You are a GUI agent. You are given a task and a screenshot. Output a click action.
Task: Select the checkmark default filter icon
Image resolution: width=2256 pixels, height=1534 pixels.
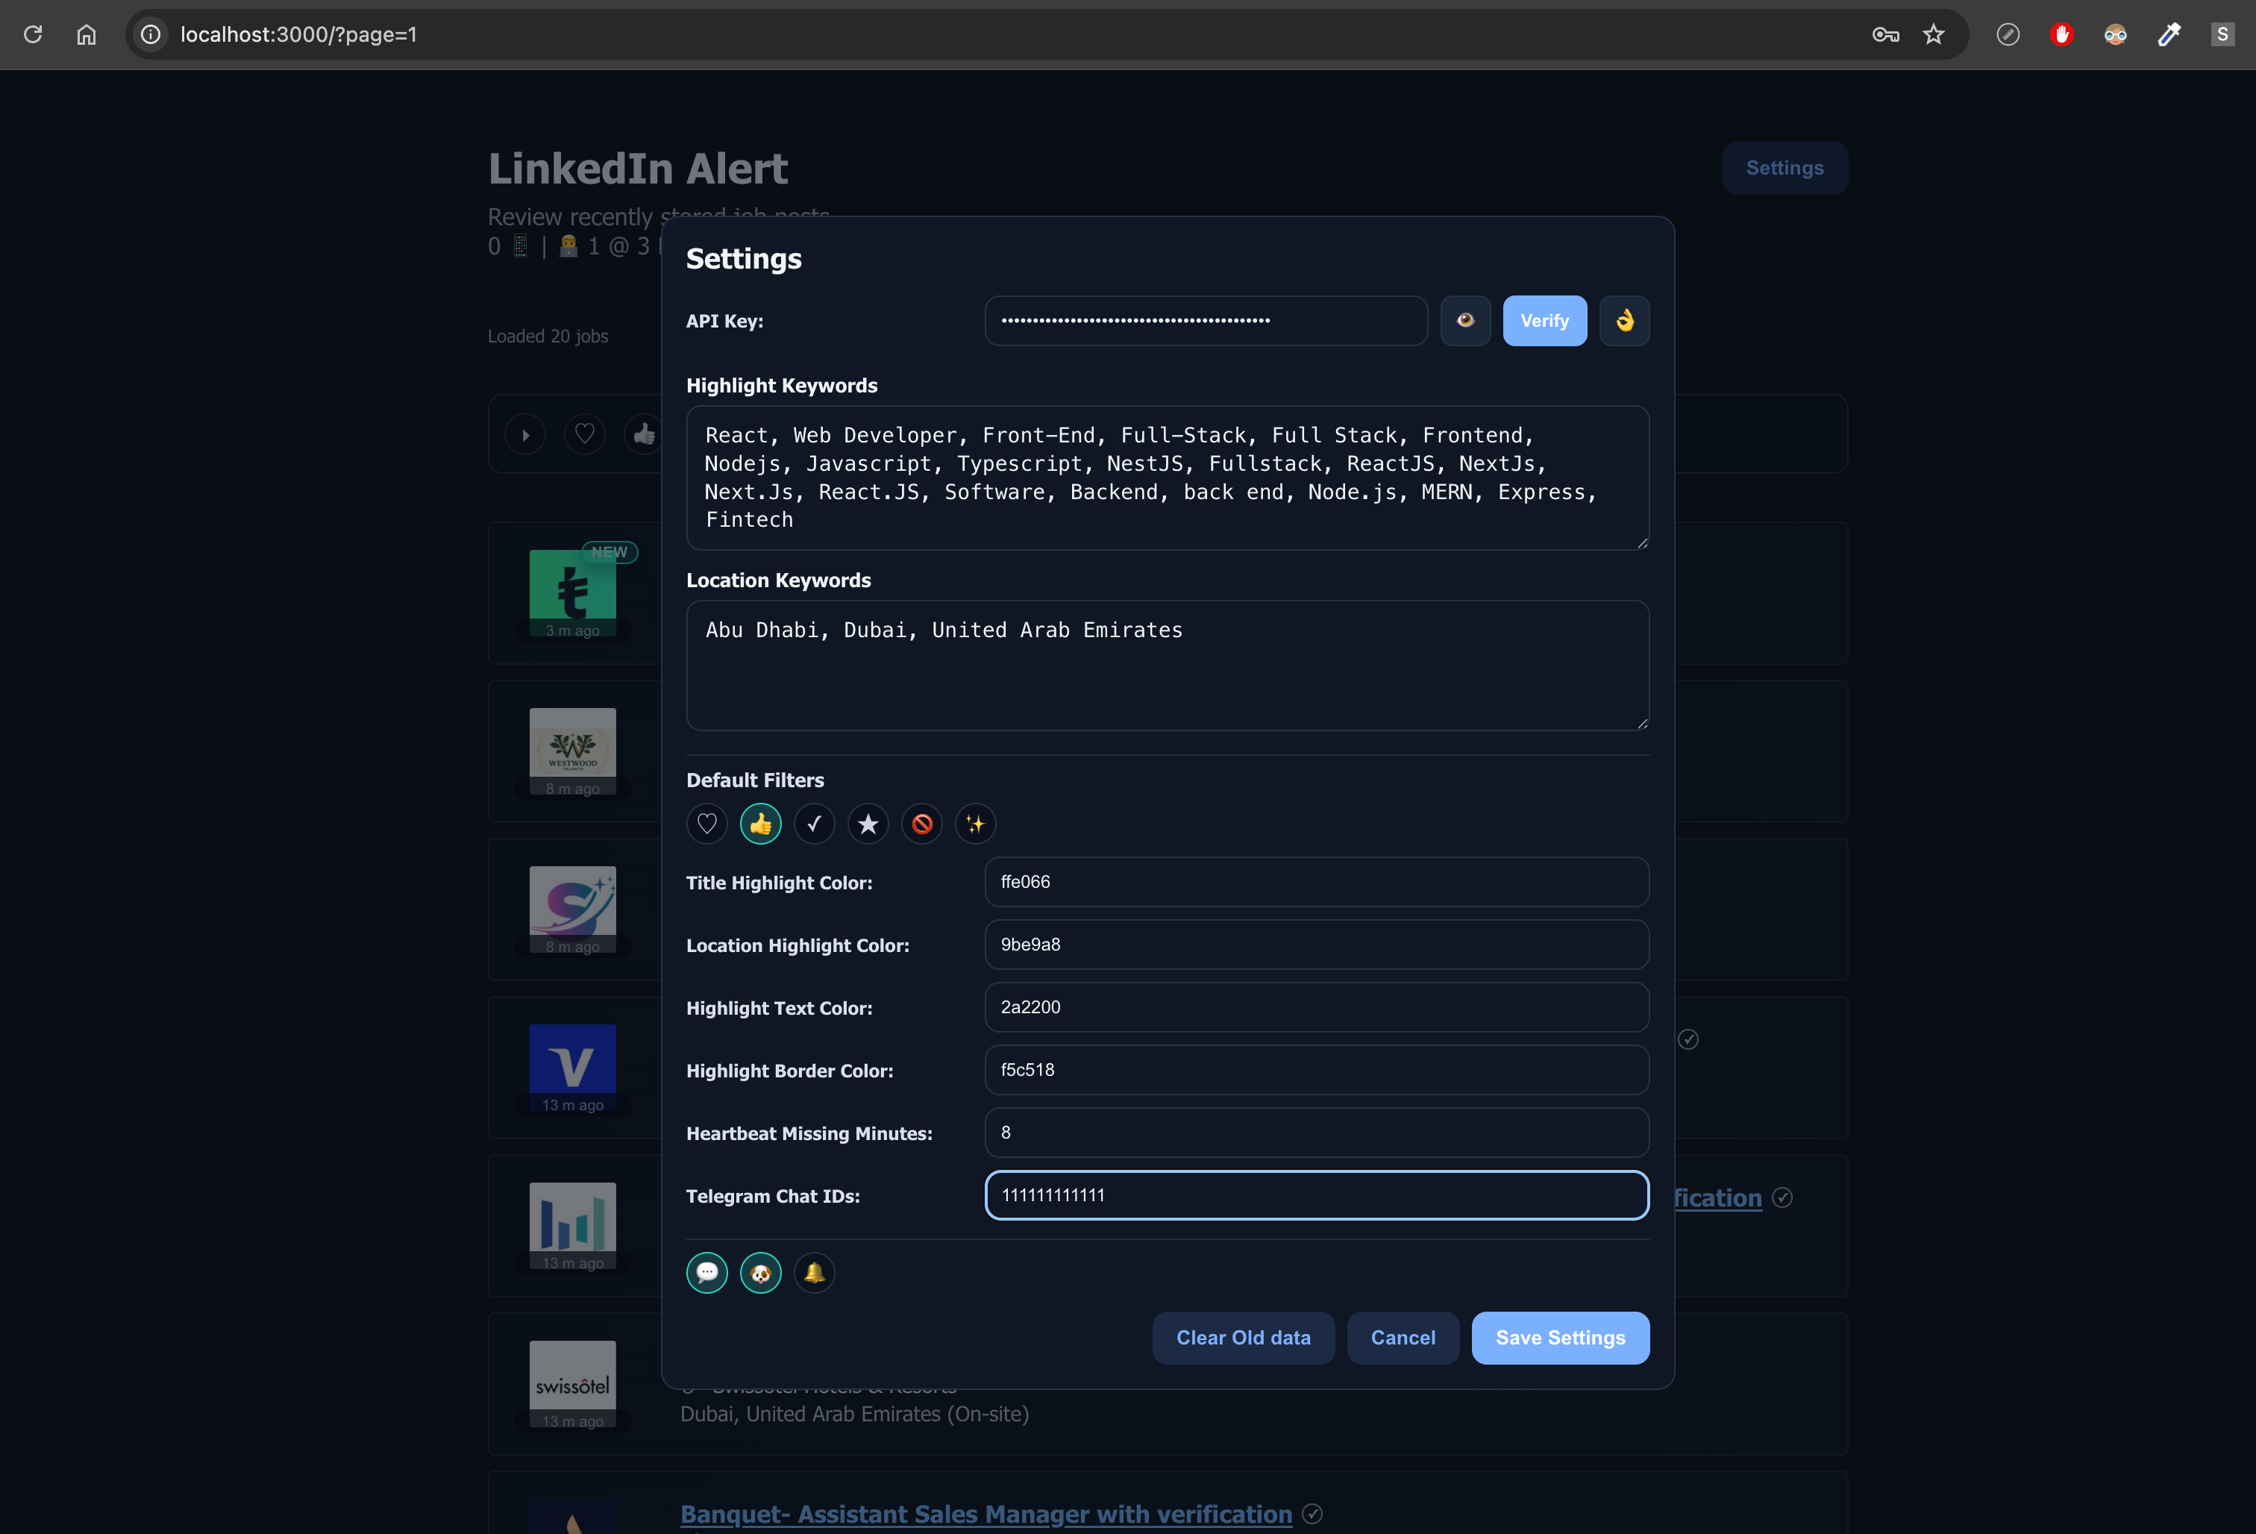pyautogui.click(x=815, y=823)
